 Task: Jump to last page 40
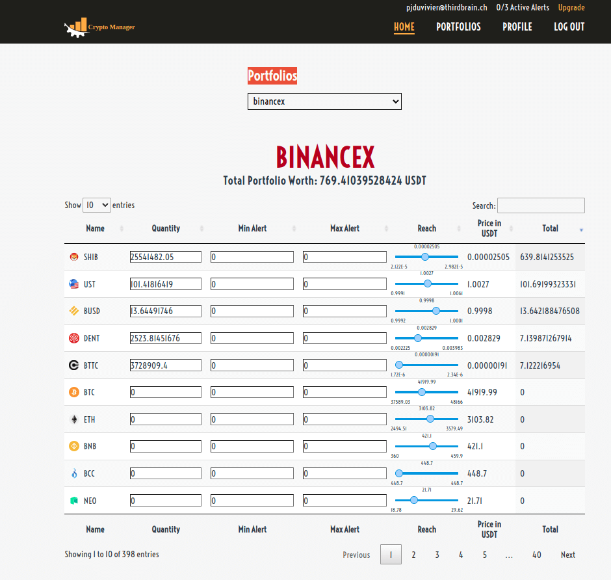coord(536,555)
